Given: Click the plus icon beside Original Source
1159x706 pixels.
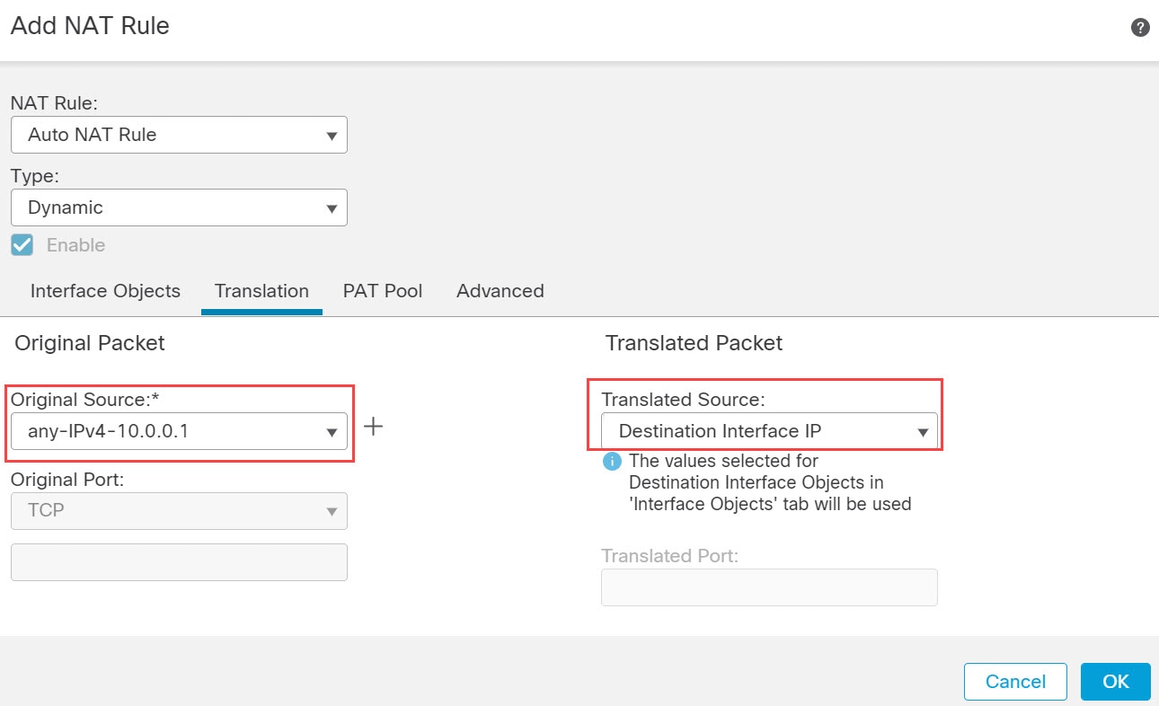Looking at the screenshot, I should tap(373, 427).
